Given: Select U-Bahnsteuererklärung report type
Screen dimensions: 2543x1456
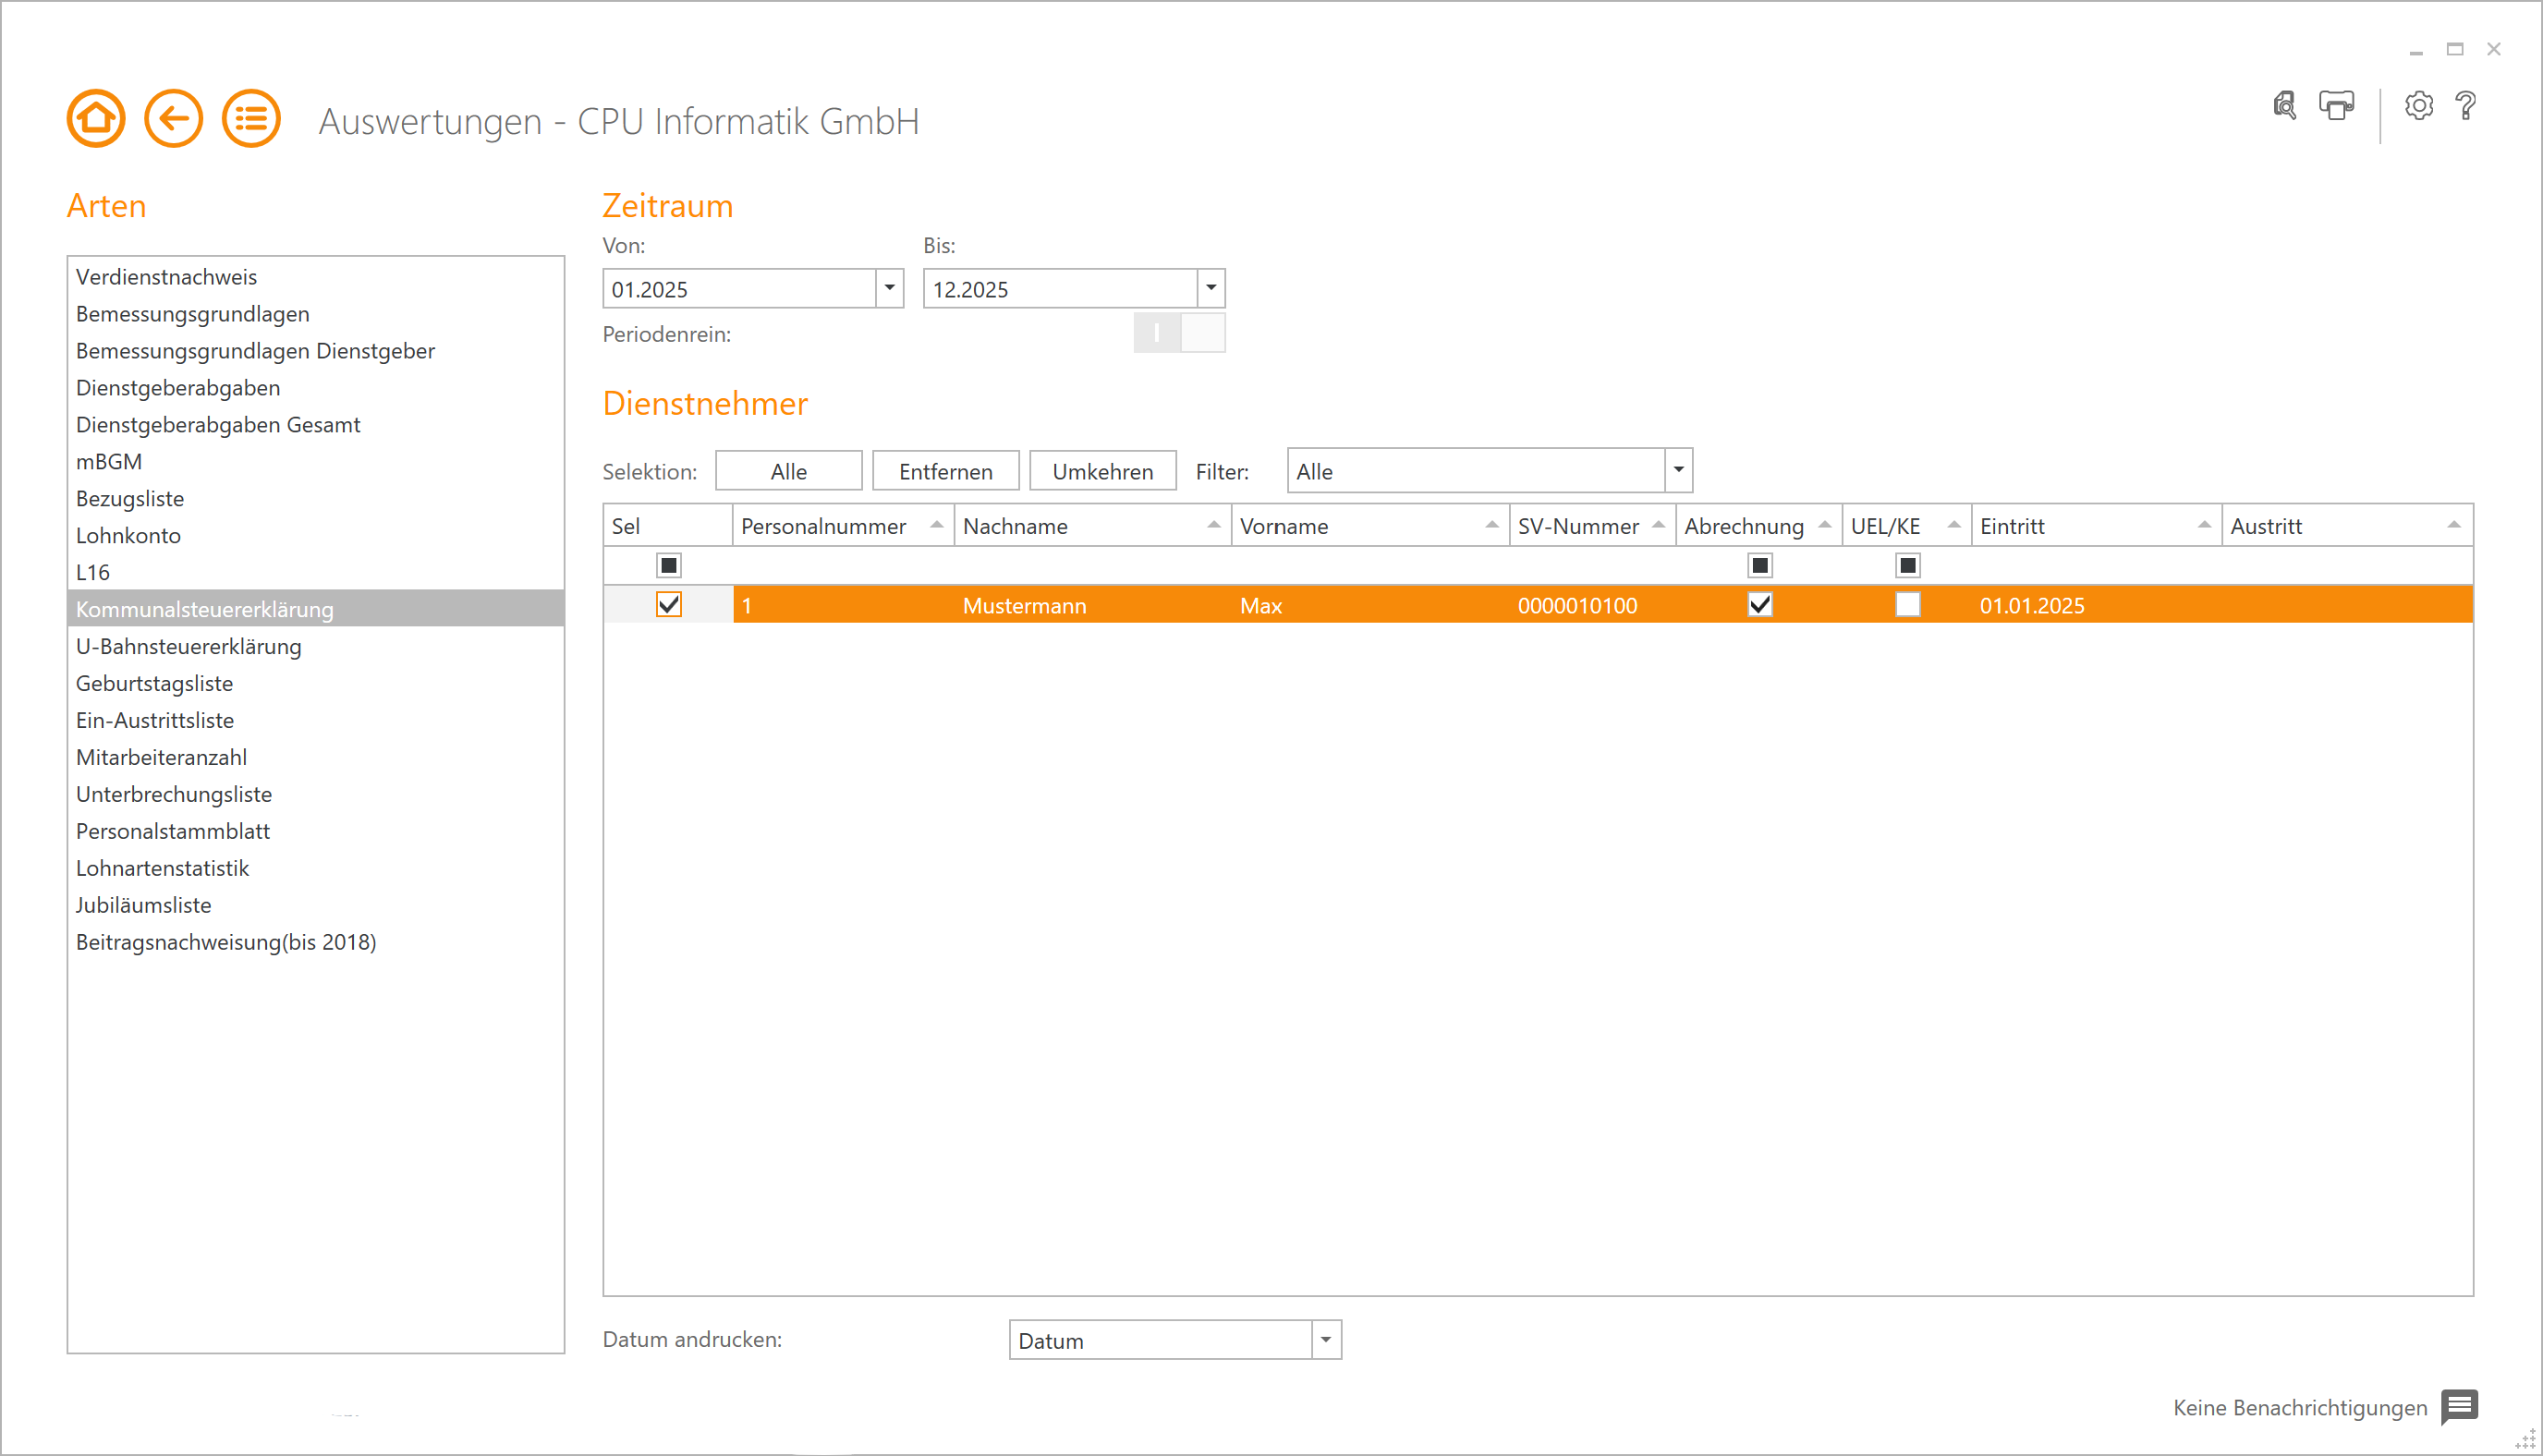Looking at the screenshot, I should pyautogui.click(x=188, y=646).
